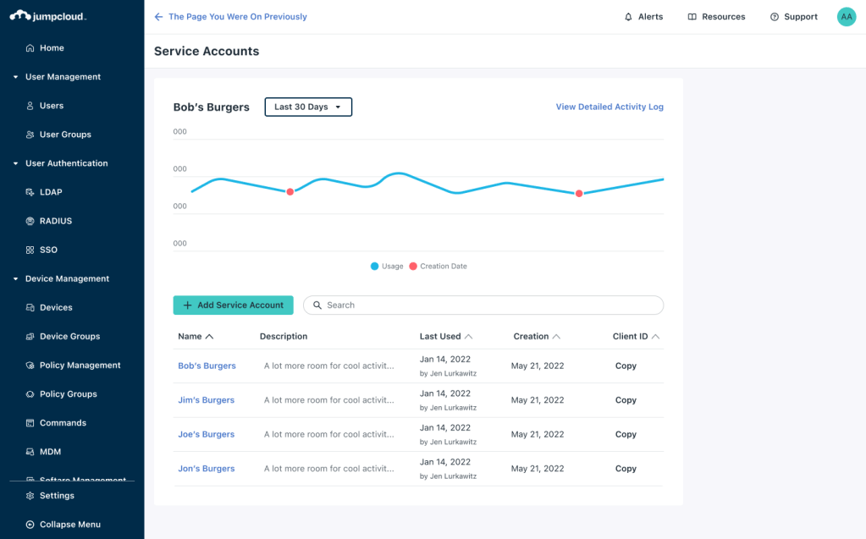Click the Alerts bell icon

[628, 17]
